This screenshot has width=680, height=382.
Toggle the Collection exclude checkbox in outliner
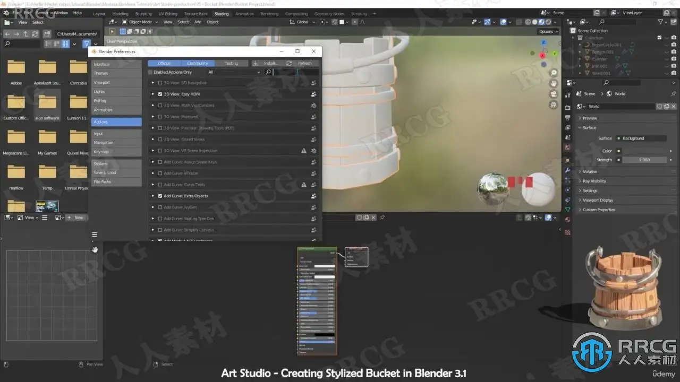coord(659,38)
